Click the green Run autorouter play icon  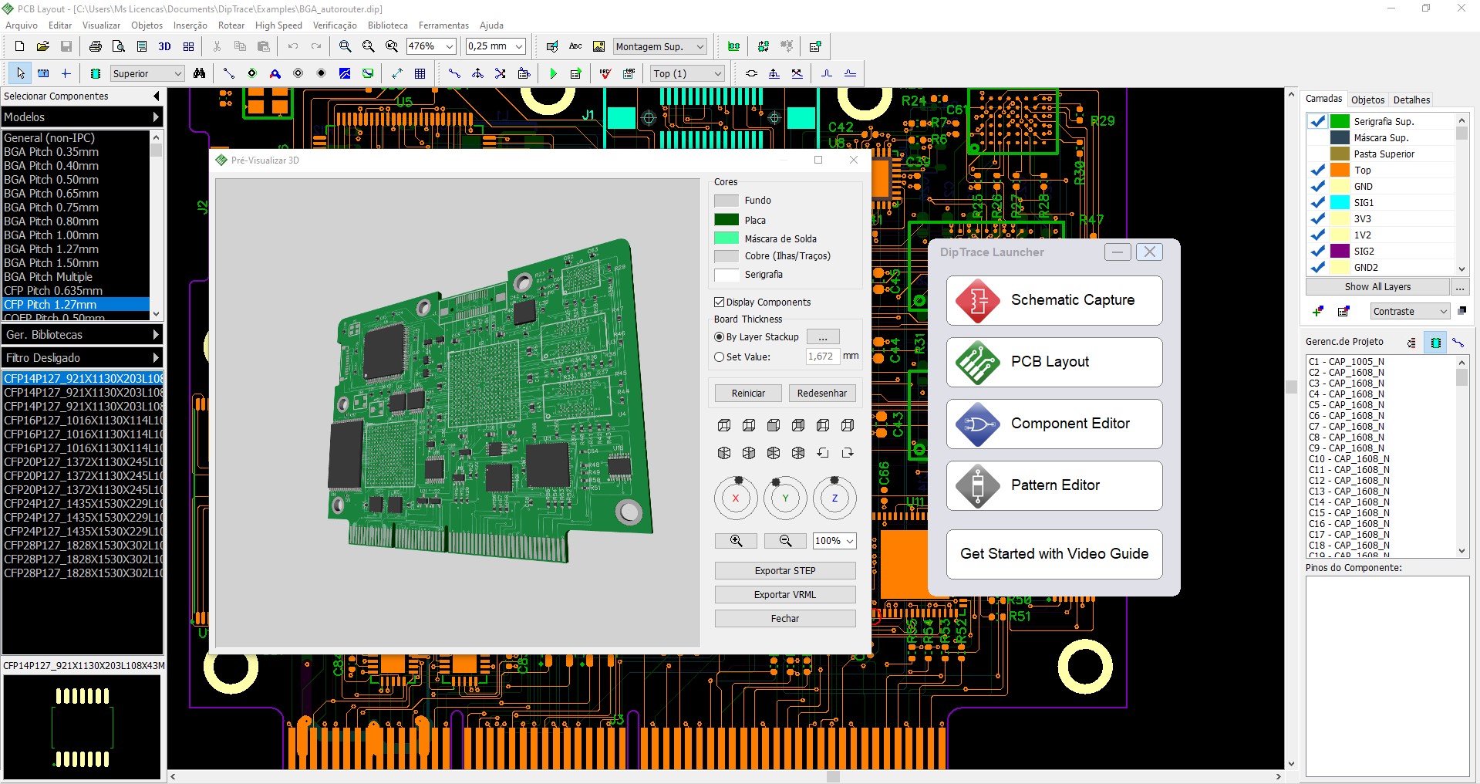[553, 73]
